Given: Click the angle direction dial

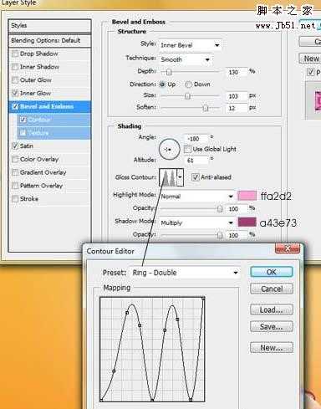Looking at the screenshot, I should [x=169, y=149].
